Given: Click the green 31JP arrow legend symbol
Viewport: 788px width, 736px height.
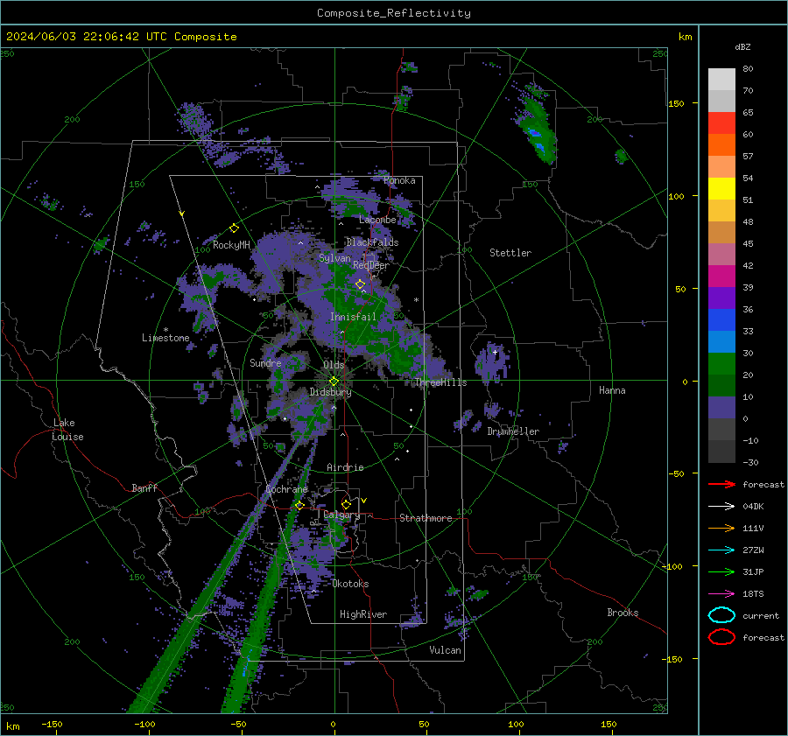Looking at the screenshot, I should point(721,571).
